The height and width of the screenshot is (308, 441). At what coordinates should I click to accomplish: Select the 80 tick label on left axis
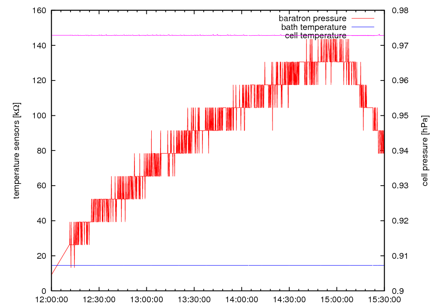42,150
